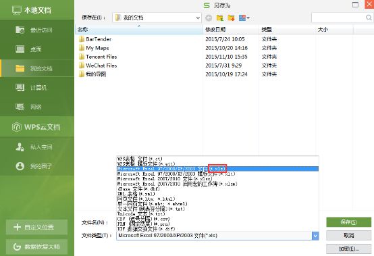
Task: Click the 2015/10/19 17:24 date cell
Action: pyautogui.click(x=226, y=74)
